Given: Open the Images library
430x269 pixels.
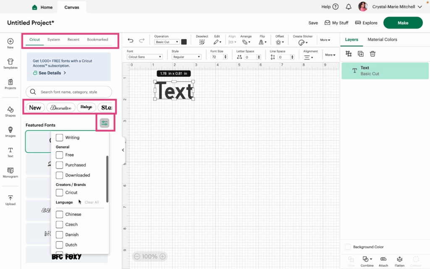Looking at the screenshot, I should (10, 129).
